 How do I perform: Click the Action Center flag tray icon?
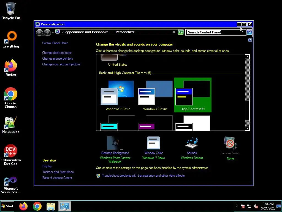pos(243,206)
